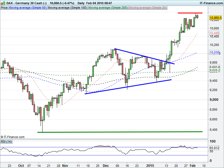
Task: Click the candlestick chart icon beside DAX title
Action: coord(3,3)
